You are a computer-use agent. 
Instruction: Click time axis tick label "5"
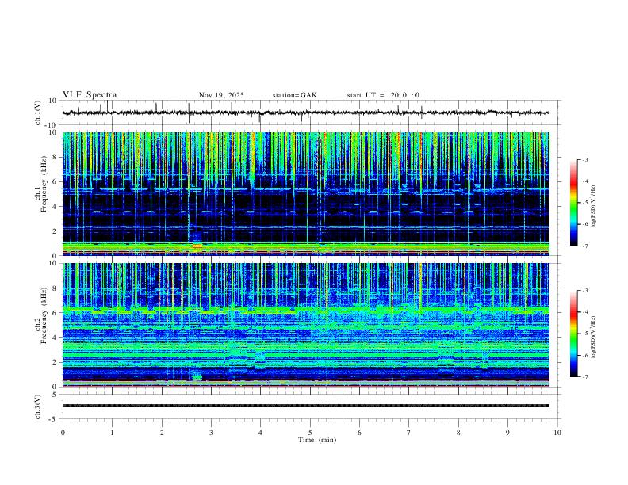tap(310, 433)
